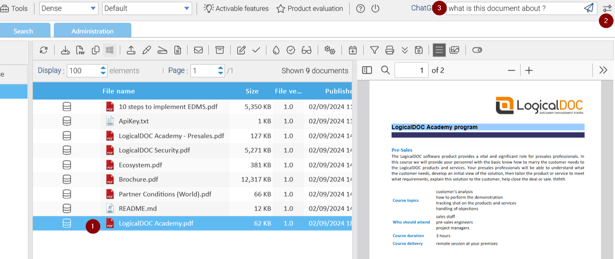Toggle the switch at the toolbar end
The image size is (615, 259).
[477, 50]
